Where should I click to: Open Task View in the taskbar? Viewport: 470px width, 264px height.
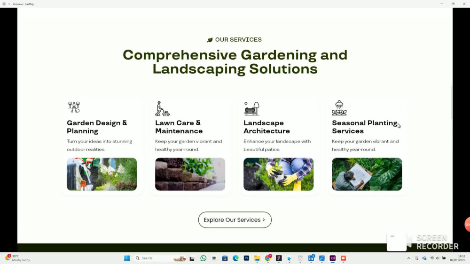point(192,258)
